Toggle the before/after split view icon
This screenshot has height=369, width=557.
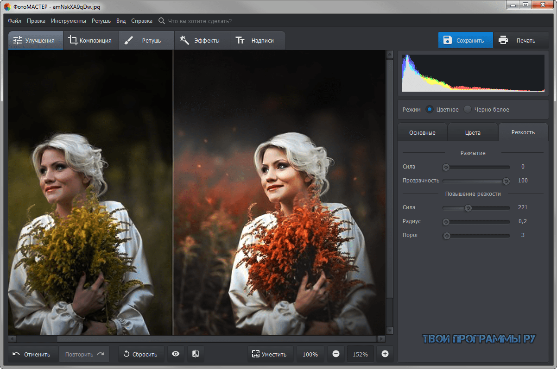pyautogui.click(x=196, y=354)
